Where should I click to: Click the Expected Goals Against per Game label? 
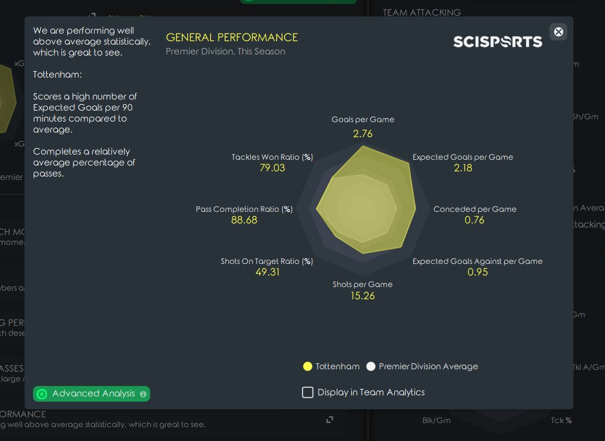click(x=478, y=261)
